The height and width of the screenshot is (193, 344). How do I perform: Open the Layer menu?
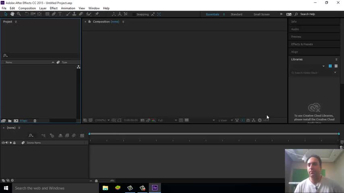coord(43,8)
